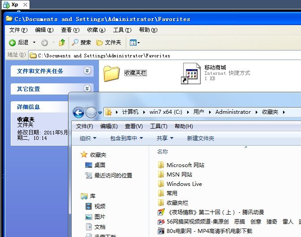Select 库 in the navigation pane
This screenshot has height=237, width=301.
(x=88, y=196)
